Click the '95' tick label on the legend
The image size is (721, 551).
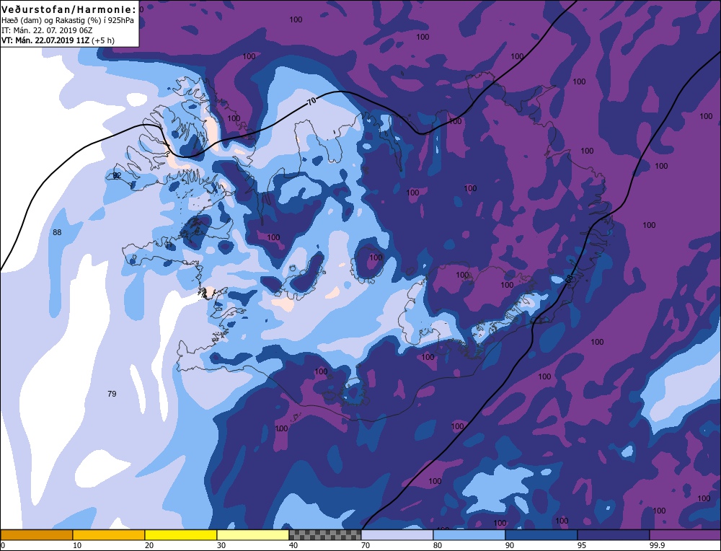582,545
